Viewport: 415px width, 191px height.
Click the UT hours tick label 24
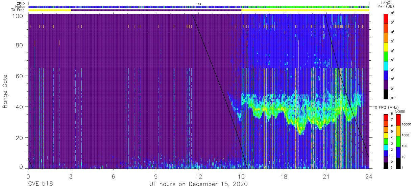pyautogui.click(x=369, y=176)
